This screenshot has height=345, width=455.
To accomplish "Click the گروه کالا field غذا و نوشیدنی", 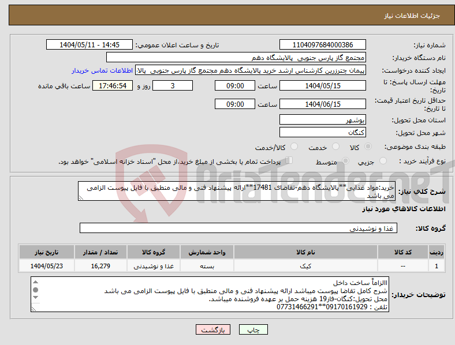I will click(238, 228).
